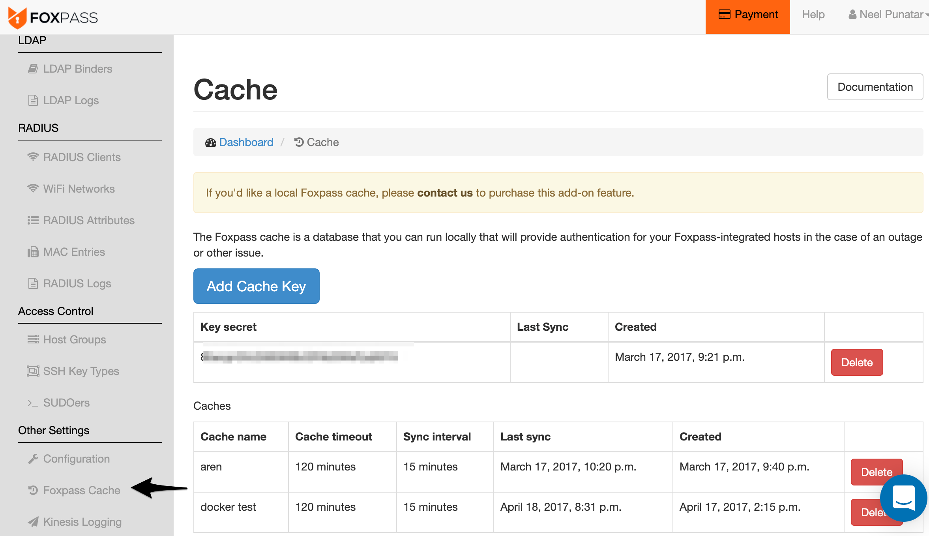Viewport: 929px width, 536px height.
Task: Follow the Dashboard breadcrumb link
Action: tap(246, 142)
